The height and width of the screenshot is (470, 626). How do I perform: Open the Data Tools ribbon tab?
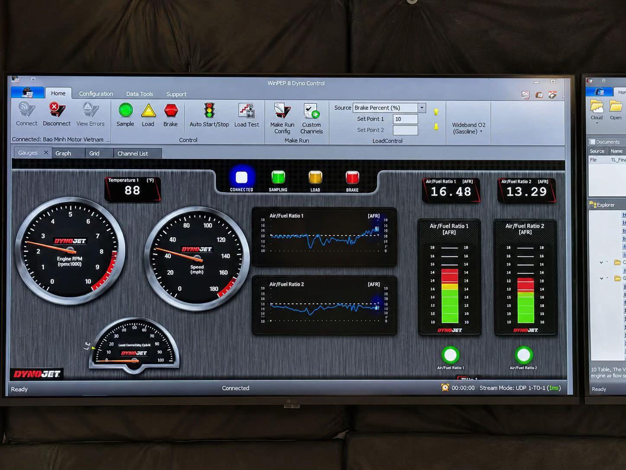140,94
